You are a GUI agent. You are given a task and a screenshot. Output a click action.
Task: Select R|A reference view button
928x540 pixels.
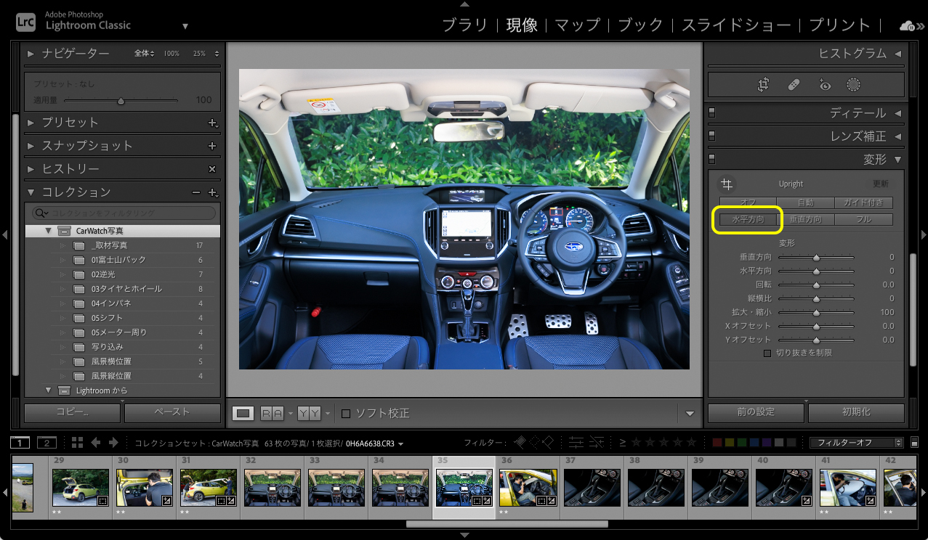point(273,413)
